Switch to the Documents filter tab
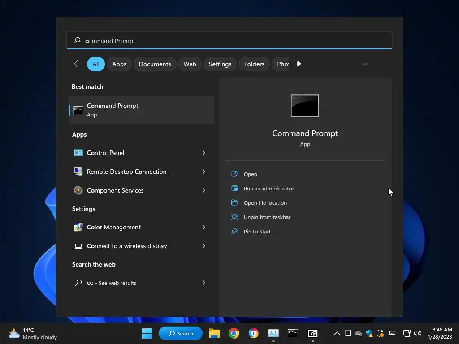Image resolution: width=459 pixels, height=344 pixels. [x=155, y=64]
